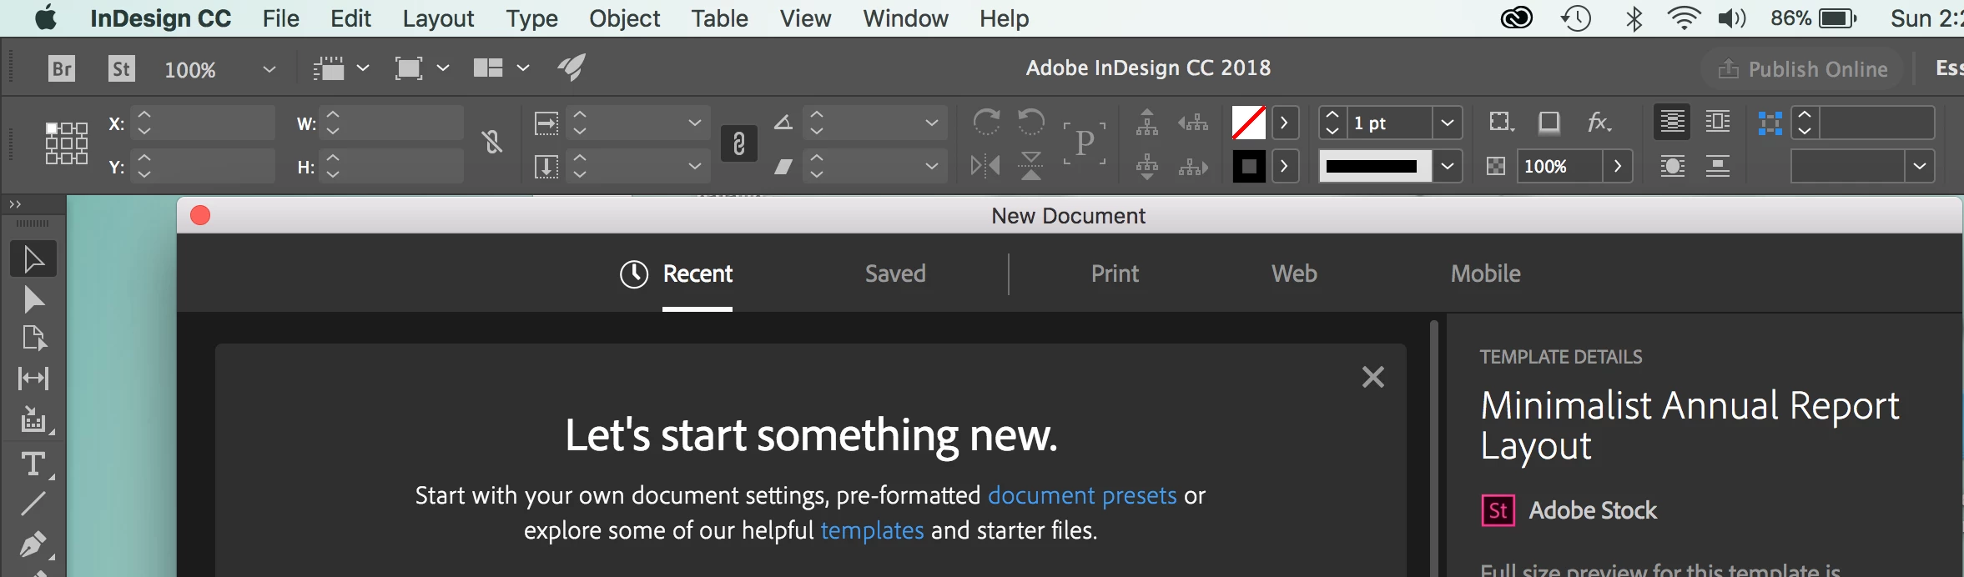Open the document presets link
1964x577 pixels.
(1082, 495)
